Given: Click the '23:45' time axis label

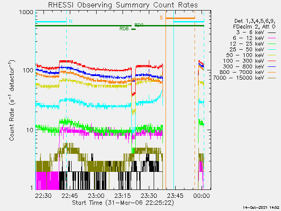Looking at the screenshot, I should pyautogui.click(x=175, y=196).
